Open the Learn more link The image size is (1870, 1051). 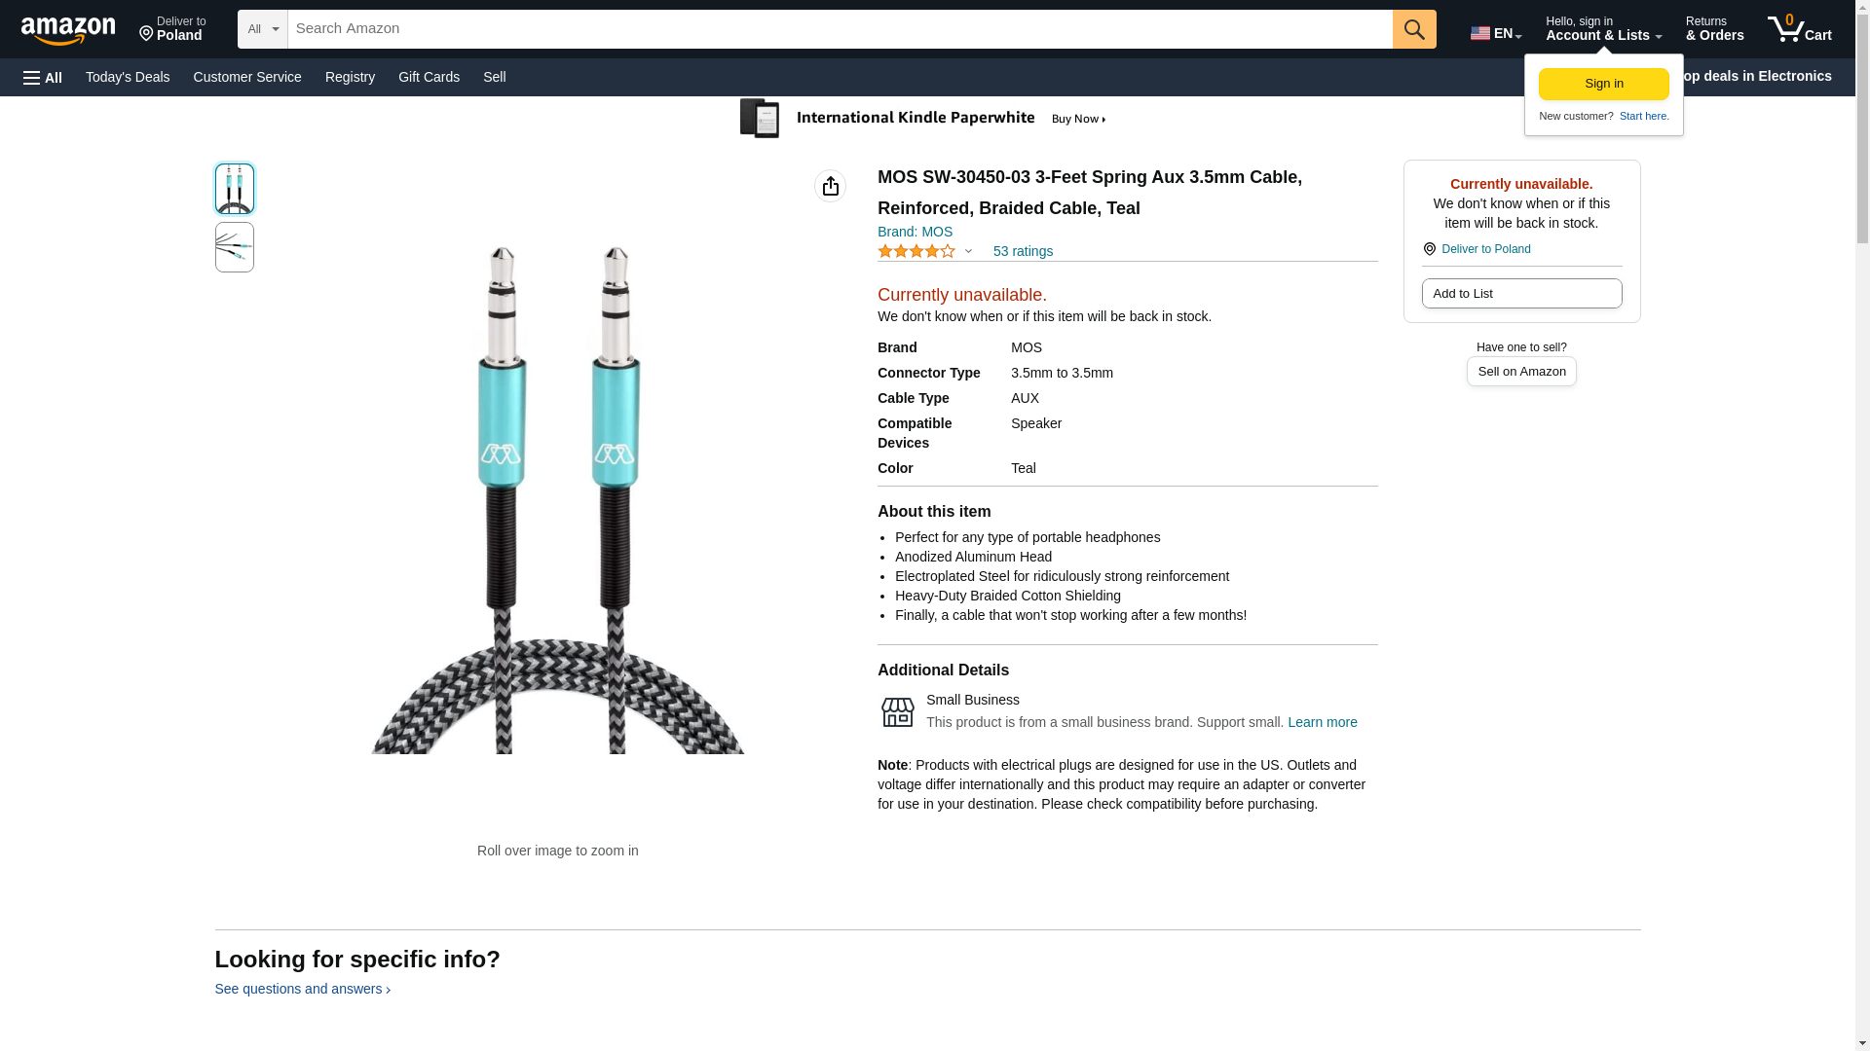(x=1322, y=722)
